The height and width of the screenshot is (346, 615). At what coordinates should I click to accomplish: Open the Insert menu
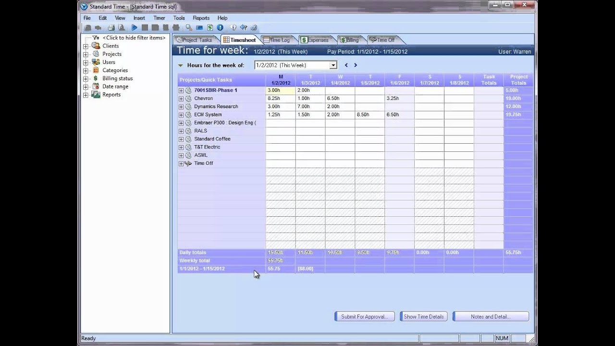pos(139,18)
